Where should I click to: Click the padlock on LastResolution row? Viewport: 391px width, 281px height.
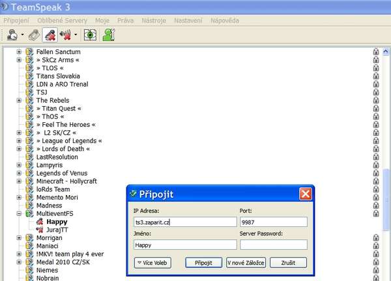376,157
